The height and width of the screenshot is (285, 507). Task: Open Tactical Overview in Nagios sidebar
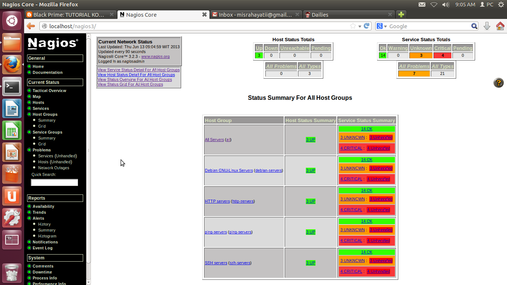49,91
